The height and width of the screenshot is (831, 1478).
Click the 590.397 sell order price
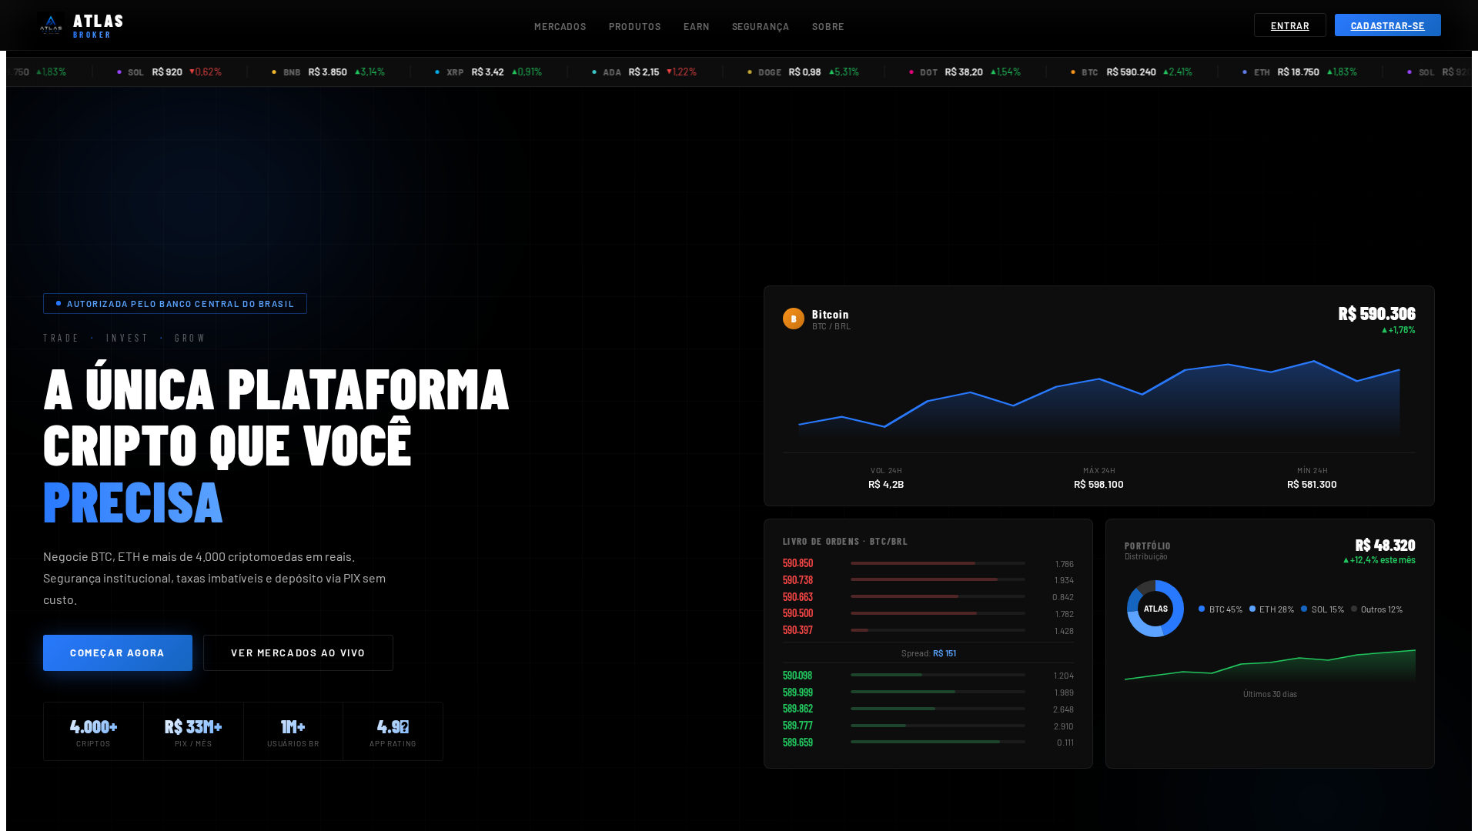pos(798,630)
